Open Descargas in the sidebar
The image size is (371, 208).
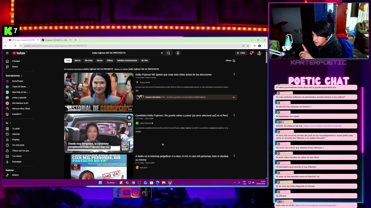17,161
